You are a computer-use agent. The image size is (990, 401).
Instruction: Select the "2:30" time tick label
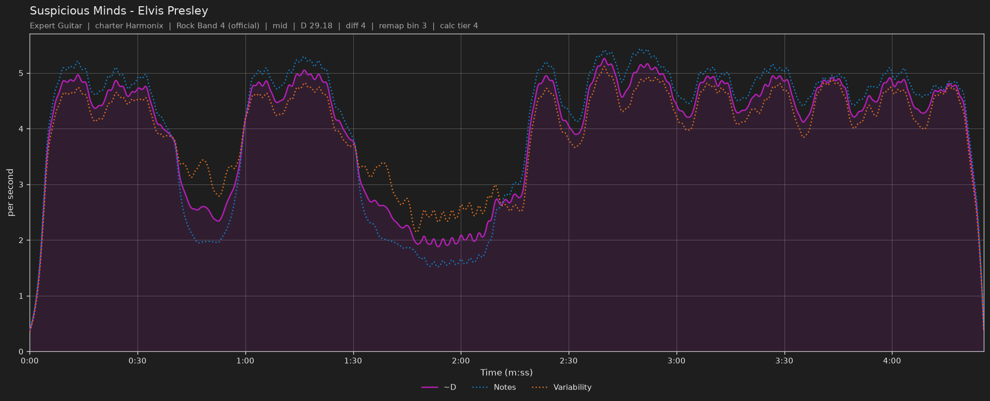click(569, 361)
